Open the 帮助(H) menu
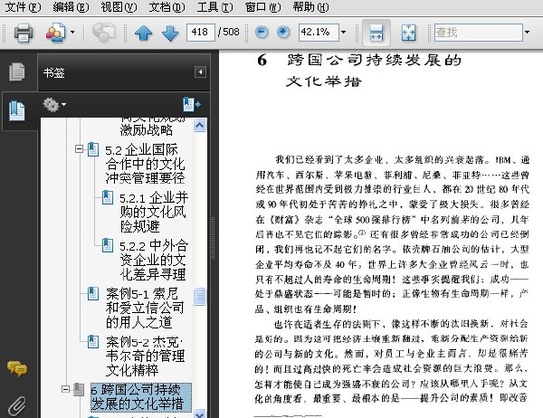 click(310, 7)
